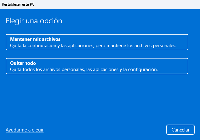Select the bold Quitar todo title
Screen dimensions: 200x140
[x=23, y=63]
